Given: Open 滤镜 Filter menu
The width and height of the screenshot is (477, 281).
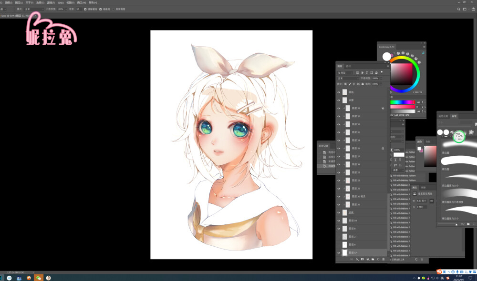Looking at the screenshot, I should pos(51,2).
